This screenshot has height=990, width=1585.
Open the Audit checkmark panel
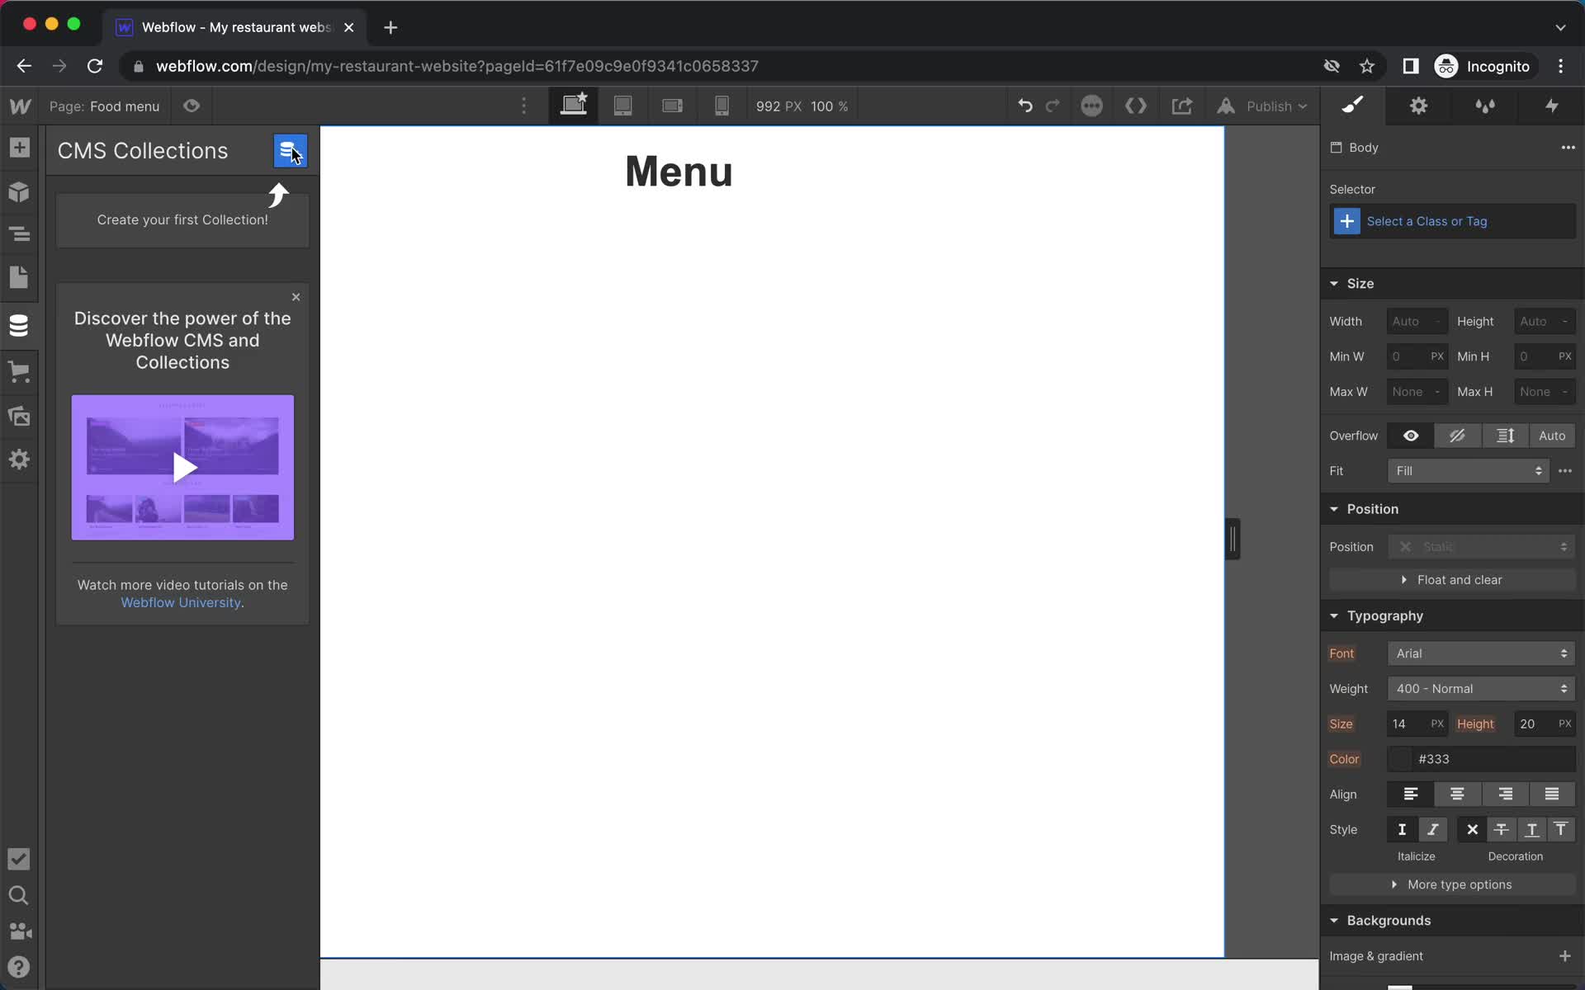18,859
